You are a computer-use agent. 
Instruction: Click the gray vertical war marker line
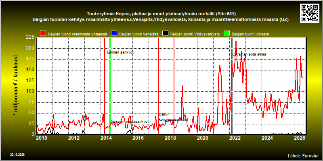point(231,86)
